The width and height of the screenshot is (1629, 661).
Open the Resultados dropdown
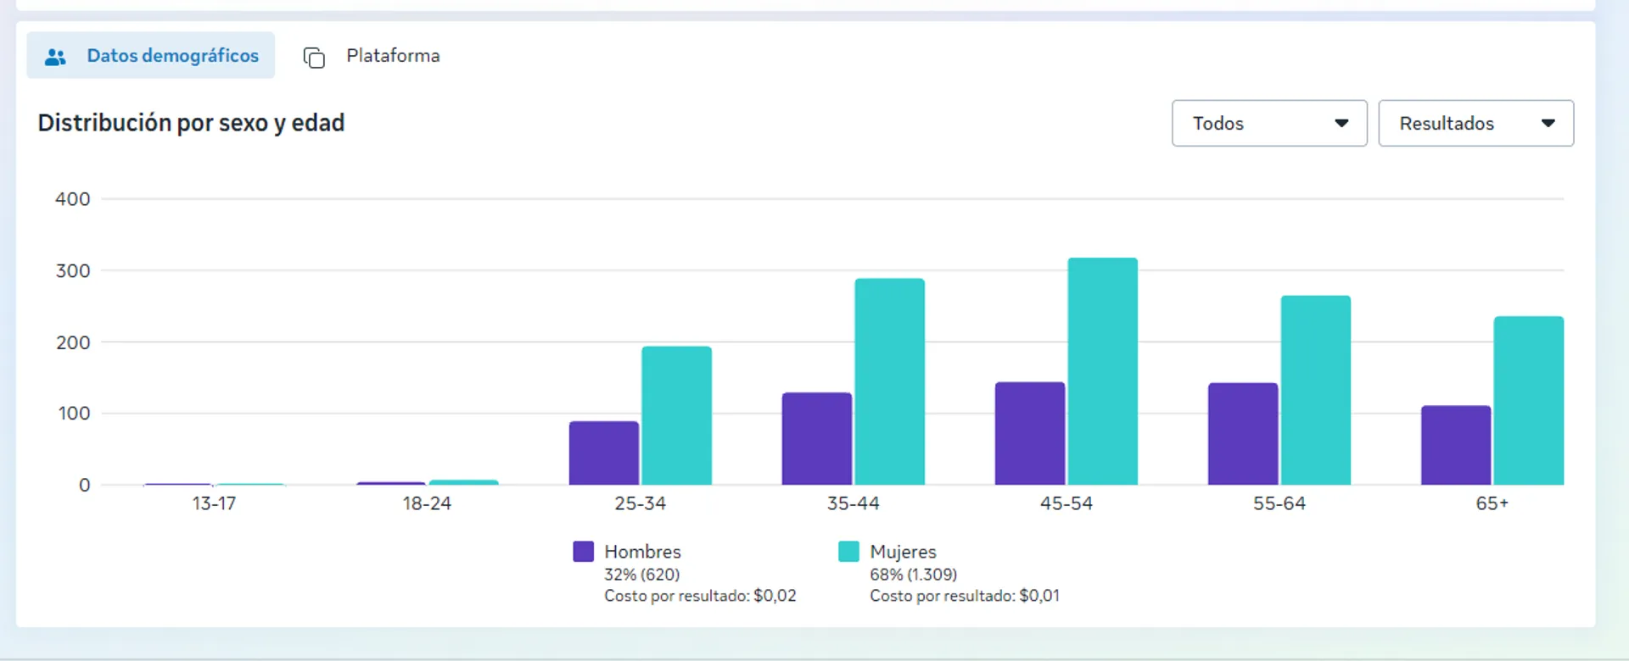tap(1475, 124)
